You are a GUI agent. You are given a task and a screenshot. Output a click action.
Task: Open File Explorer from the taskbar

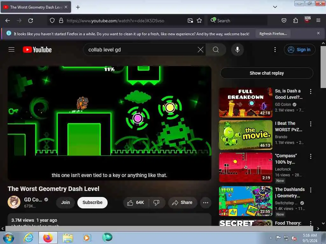(x=67, y=238)
